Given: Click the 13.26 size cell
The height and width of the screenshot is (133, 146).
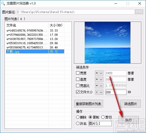Looking at the screenshot, I should point(54,39).
